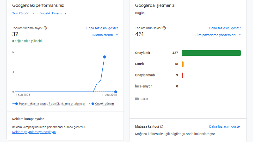Expand the Tüm pazarlama yöntemleri dropdown
This screenshot has width=253, height=142.
point(218,35)
